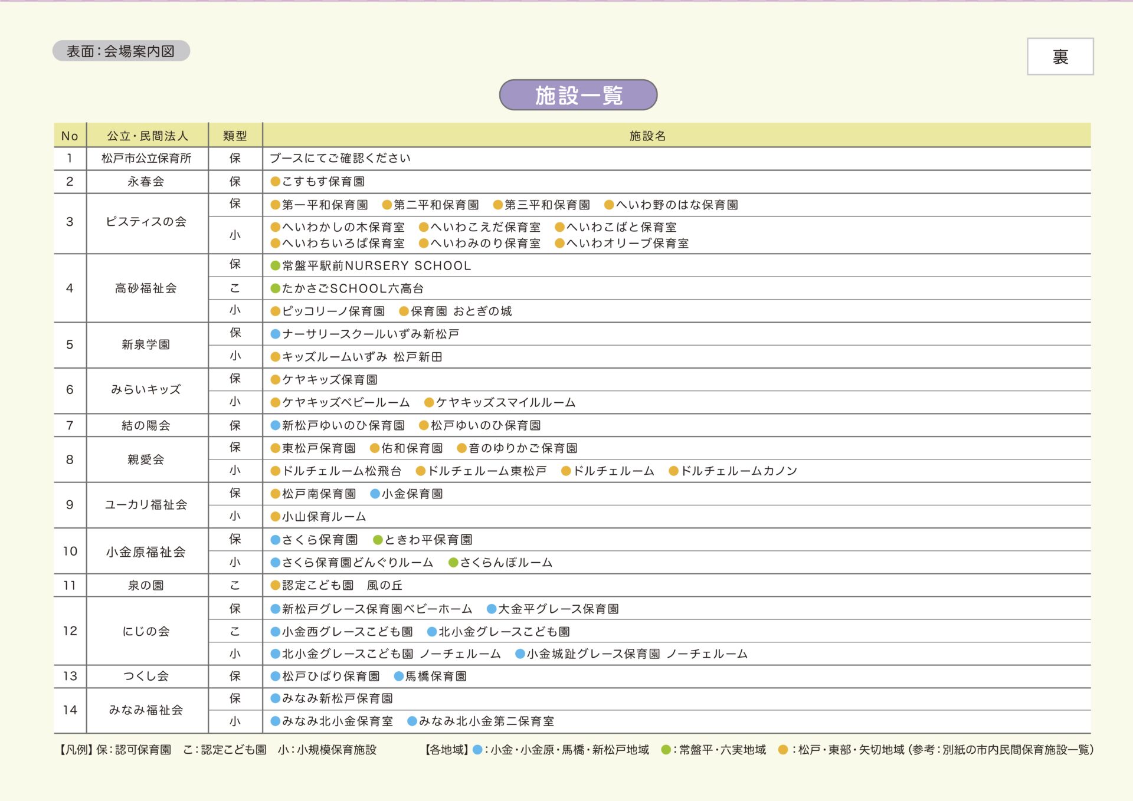Click the blue legend dot for 小金・小金原地域
This screenshot has height=801, width=1133.
coord(477,750)
